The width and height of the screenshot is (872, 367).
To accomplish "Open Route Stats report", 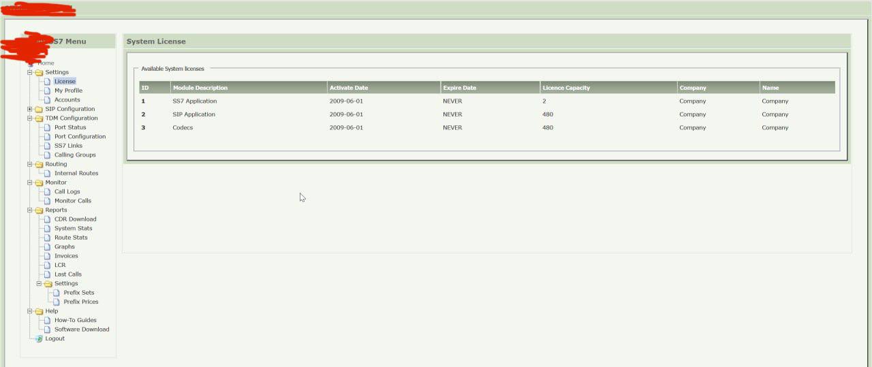I will [x=71, y=238].
